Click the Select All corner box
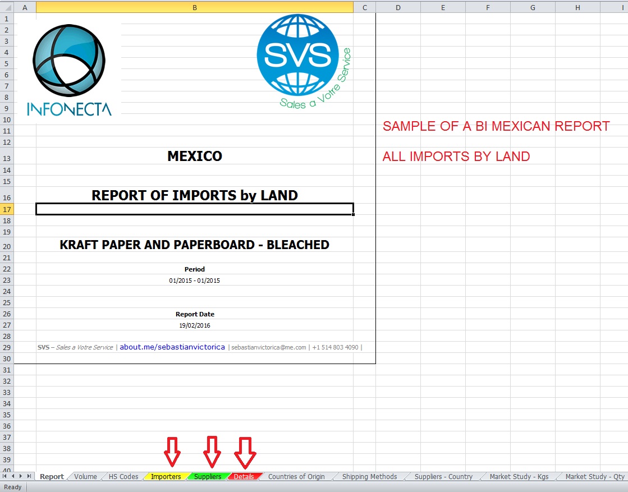628x492 pixels. click(x=7, y=7)
